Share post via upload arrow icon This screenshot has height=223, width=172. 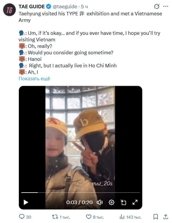(x=166, y=217)
